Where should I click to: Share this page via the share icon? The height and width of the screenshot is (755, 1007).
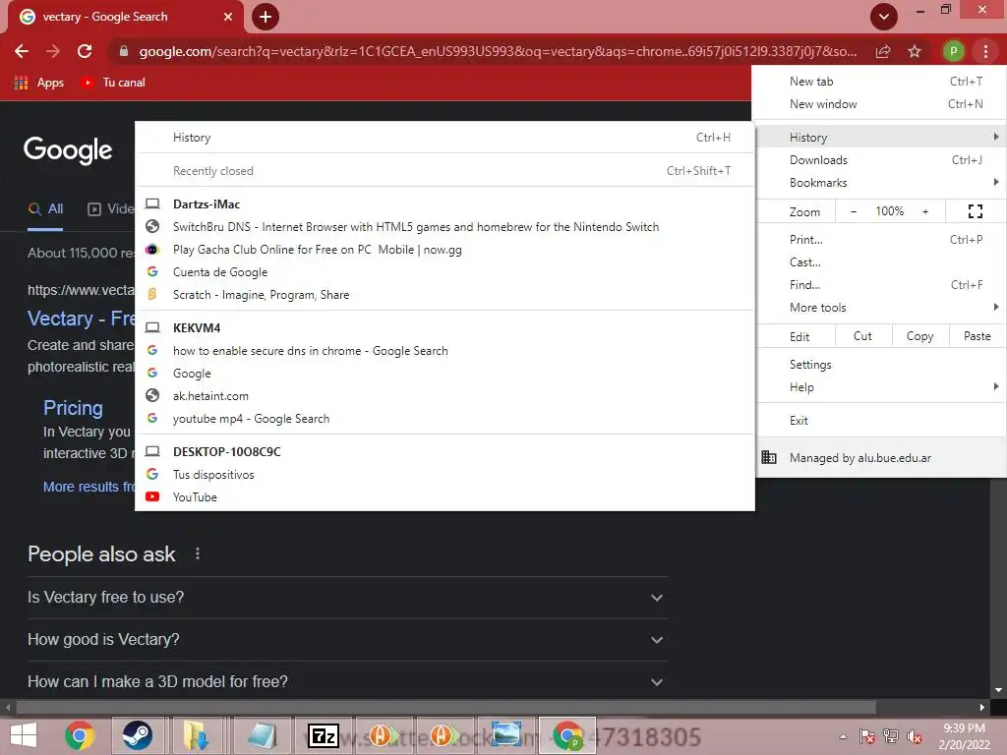(x=883, y=51)
